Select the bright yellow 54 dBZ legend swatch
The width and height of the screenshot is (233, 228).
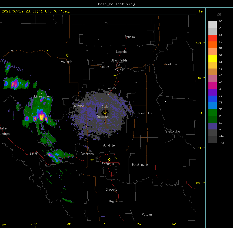point(212,58)
